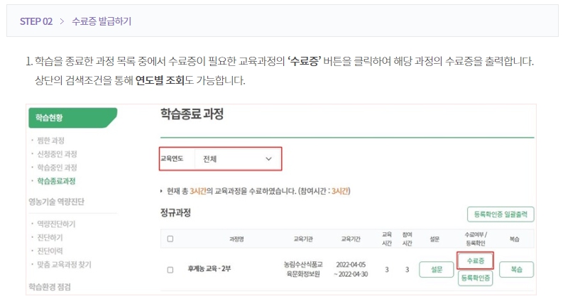Open 맞춤 교육과정 찾기 link

64,265
